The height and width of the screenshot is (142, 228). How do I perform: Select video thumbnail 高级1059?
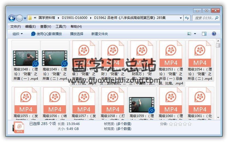142,105
